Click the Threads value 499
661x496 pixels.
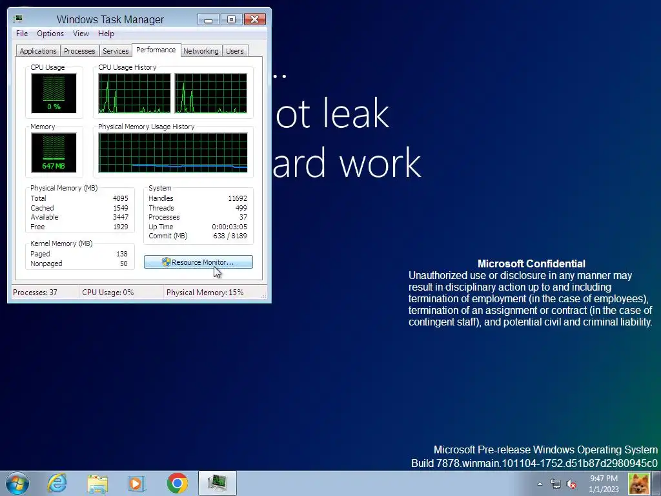tap(241, 208)
